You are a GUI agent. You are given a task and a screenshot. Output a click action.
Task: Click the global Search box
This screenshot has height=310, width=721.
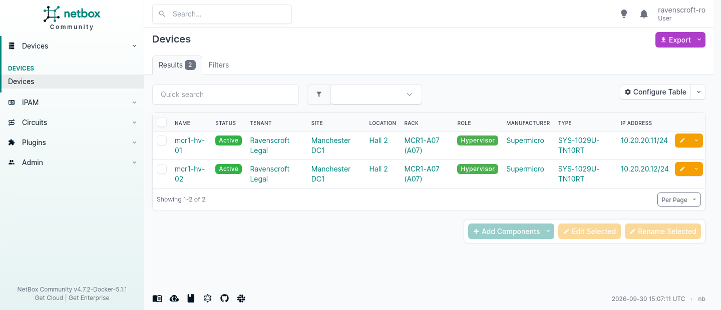tap(222, 14)
